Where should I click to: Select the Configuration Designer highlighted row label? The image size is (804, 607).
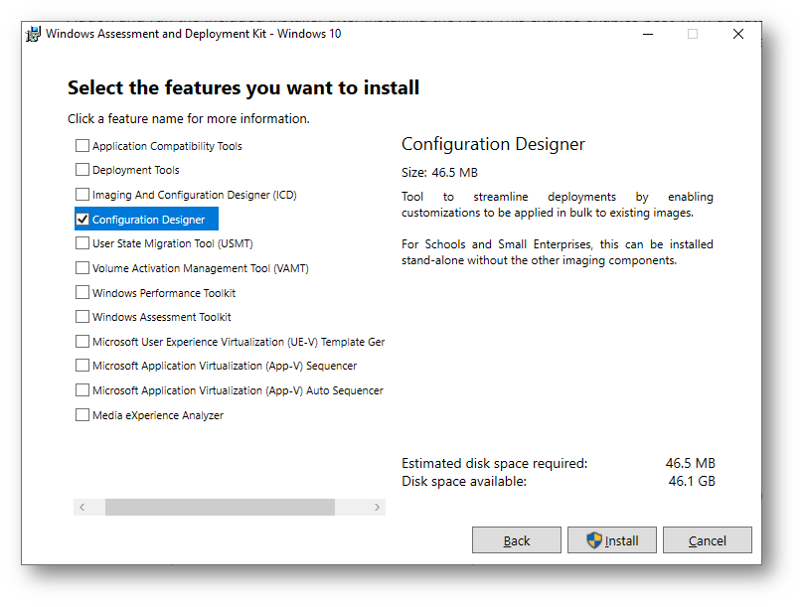(149, 220)
